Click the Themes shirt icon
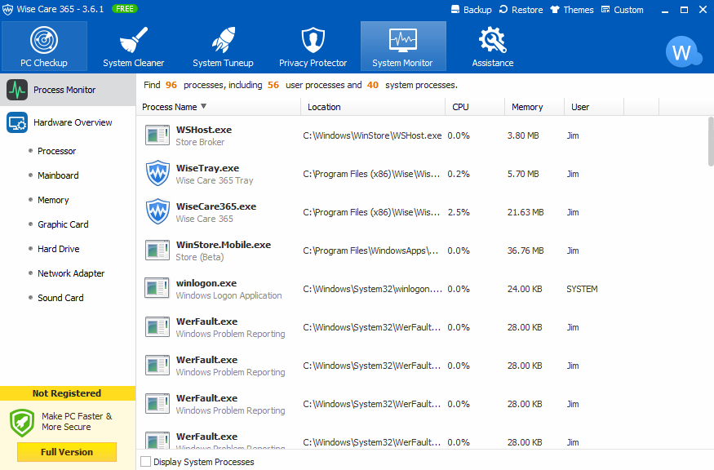The image size is (714, 470). (x=555, y=10)
